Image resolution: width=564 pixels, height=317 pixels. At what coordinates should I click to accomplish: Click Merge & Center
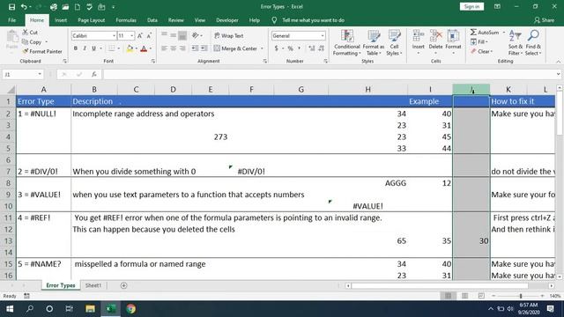(x=236, y=48)
